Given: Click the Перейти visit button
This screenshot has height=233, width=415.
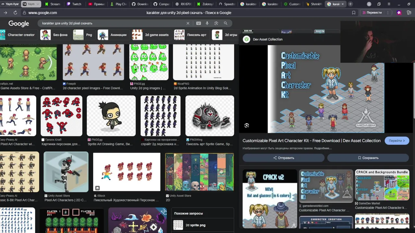Looking at the screenshot, I should point(397,141).
